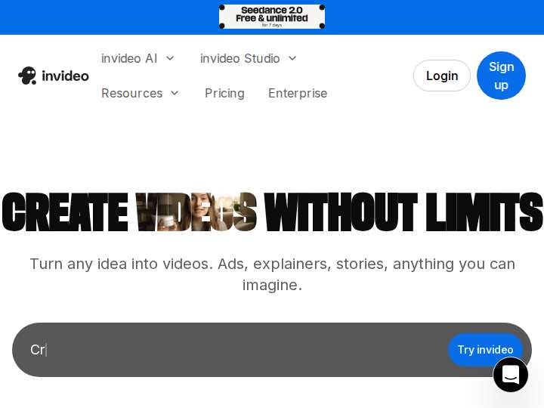Open the Resources menu item
The image size is (544, 408).
tap(131, 93)
